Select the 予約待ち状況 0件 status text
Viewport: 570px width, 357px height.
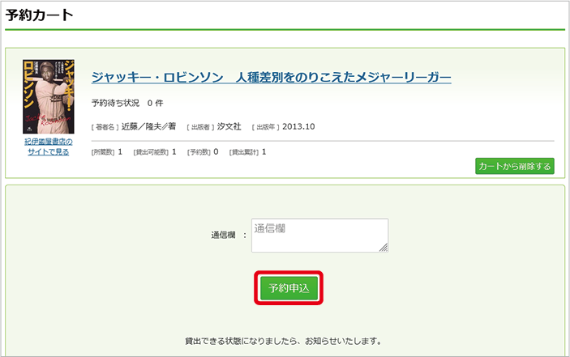(127, 104)
